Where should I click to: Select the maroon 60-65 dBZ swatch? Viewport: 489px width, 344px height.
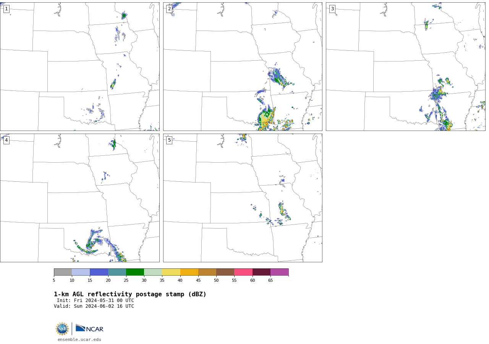(x=261, y=272)
